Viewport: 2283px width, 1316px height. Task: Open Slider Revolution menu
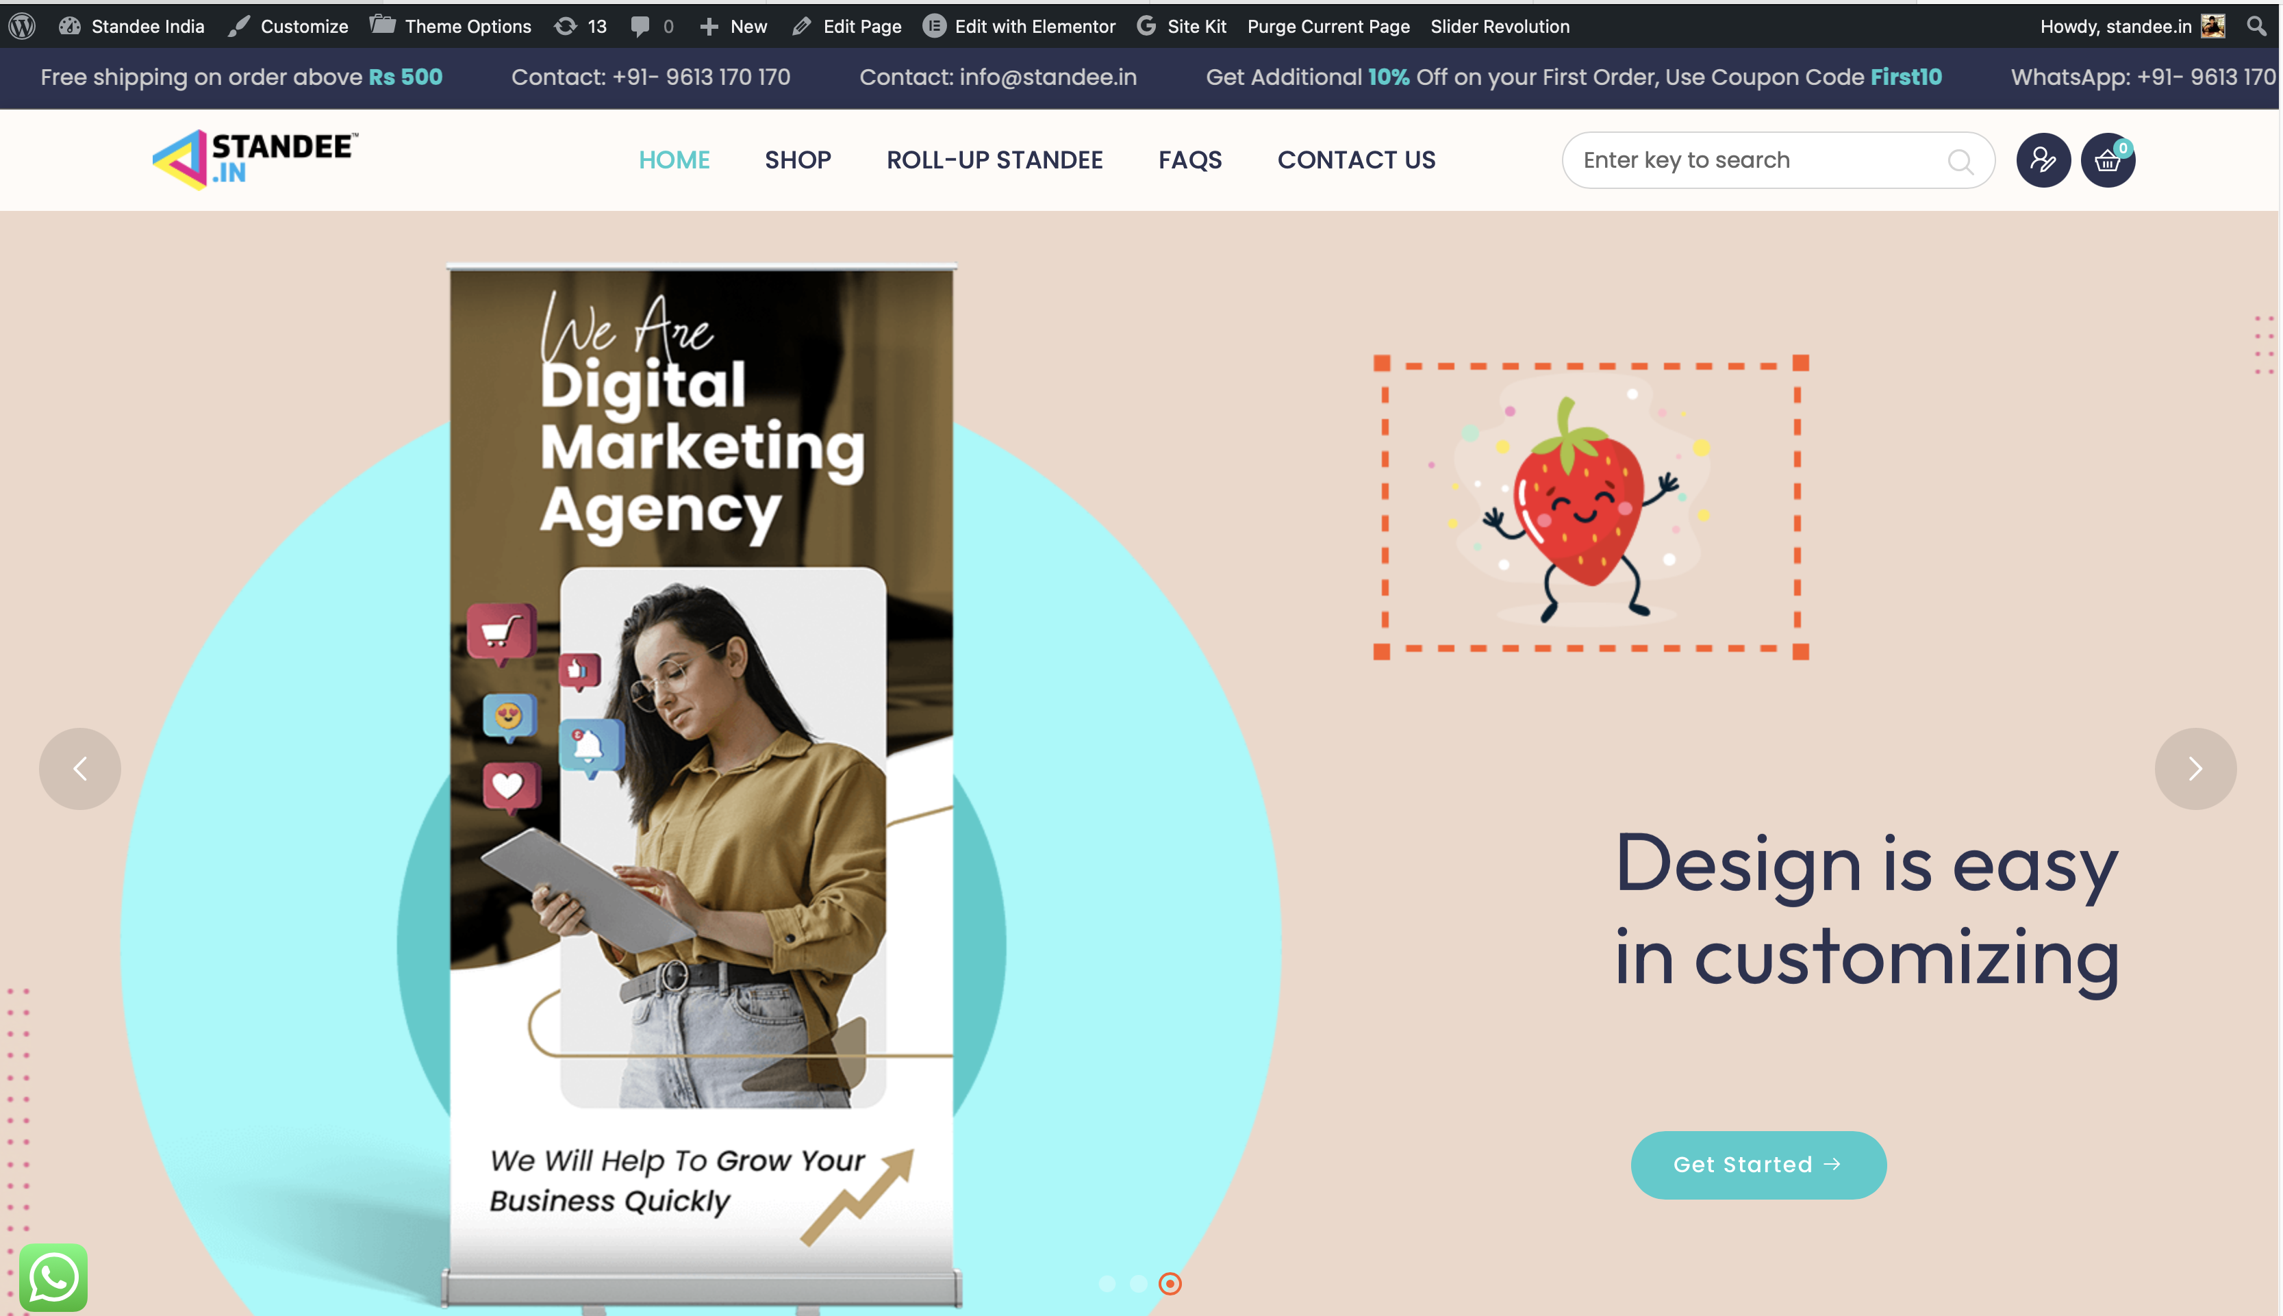[1500, 26]
